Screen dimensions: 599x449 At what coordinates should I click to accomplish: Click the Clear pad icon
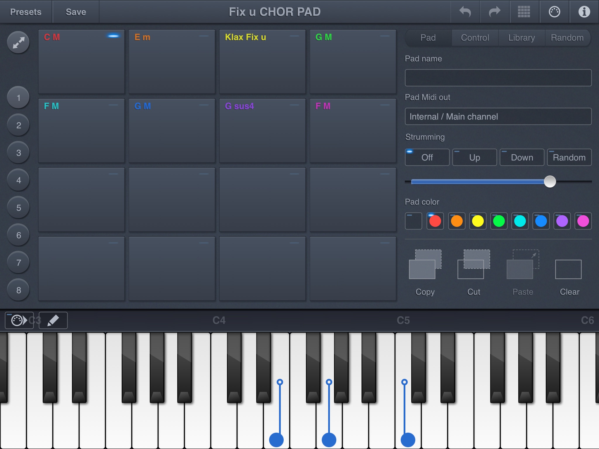(568, 269)
